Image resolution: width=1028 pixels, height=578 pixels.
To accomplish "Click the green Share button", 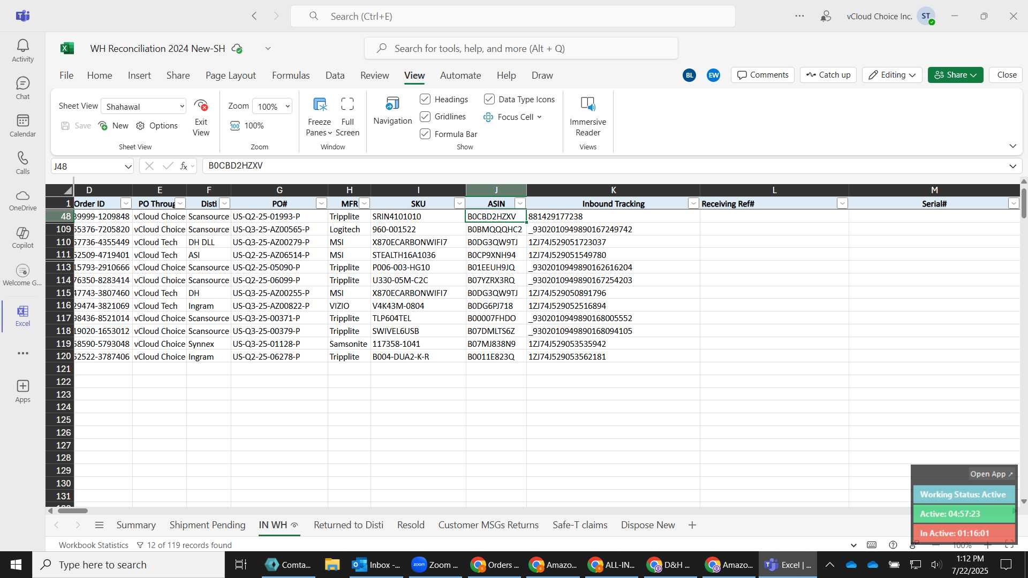I will click(955, 75).
